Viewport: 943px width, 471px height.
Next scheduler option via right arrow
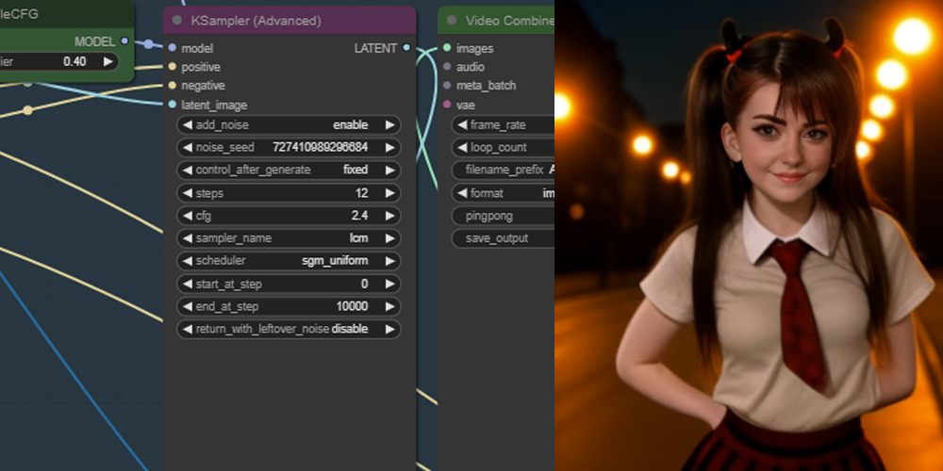[389, 261]
